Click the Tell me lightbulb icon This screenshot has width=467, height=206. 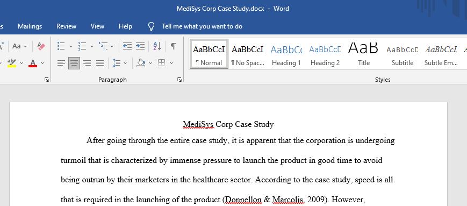(152, 26)
